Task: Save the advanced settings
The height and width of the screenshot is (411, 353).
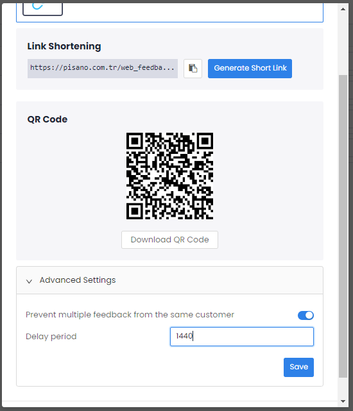Action: click(x=298, y=367)
